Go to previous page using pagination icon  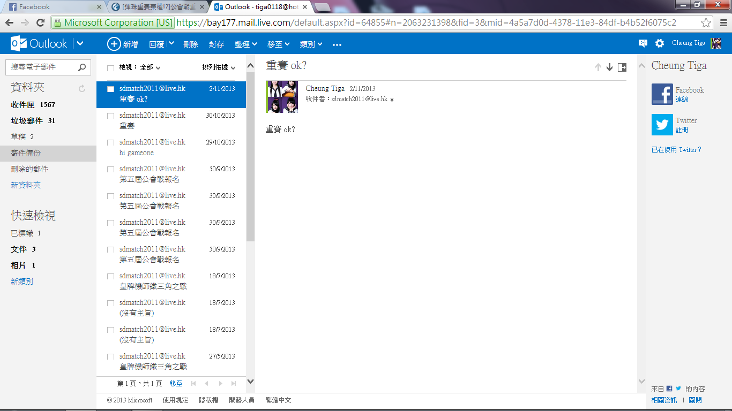[207, 384]
